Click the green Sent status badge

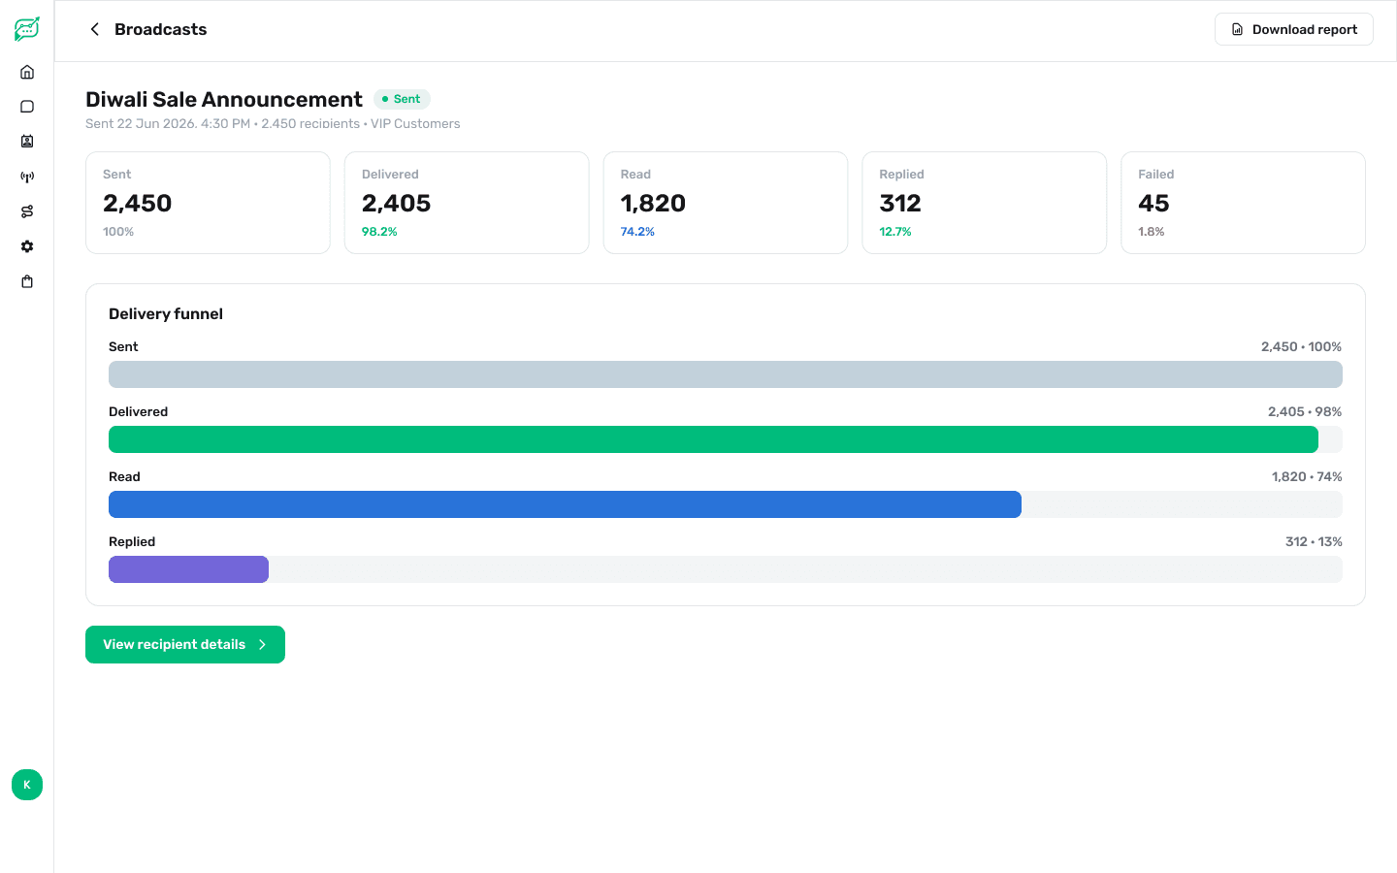coord(402,99)
